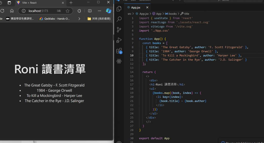Click 'George Orwell' string in code
The image size is (264, 143).
[x=201, y=51]
